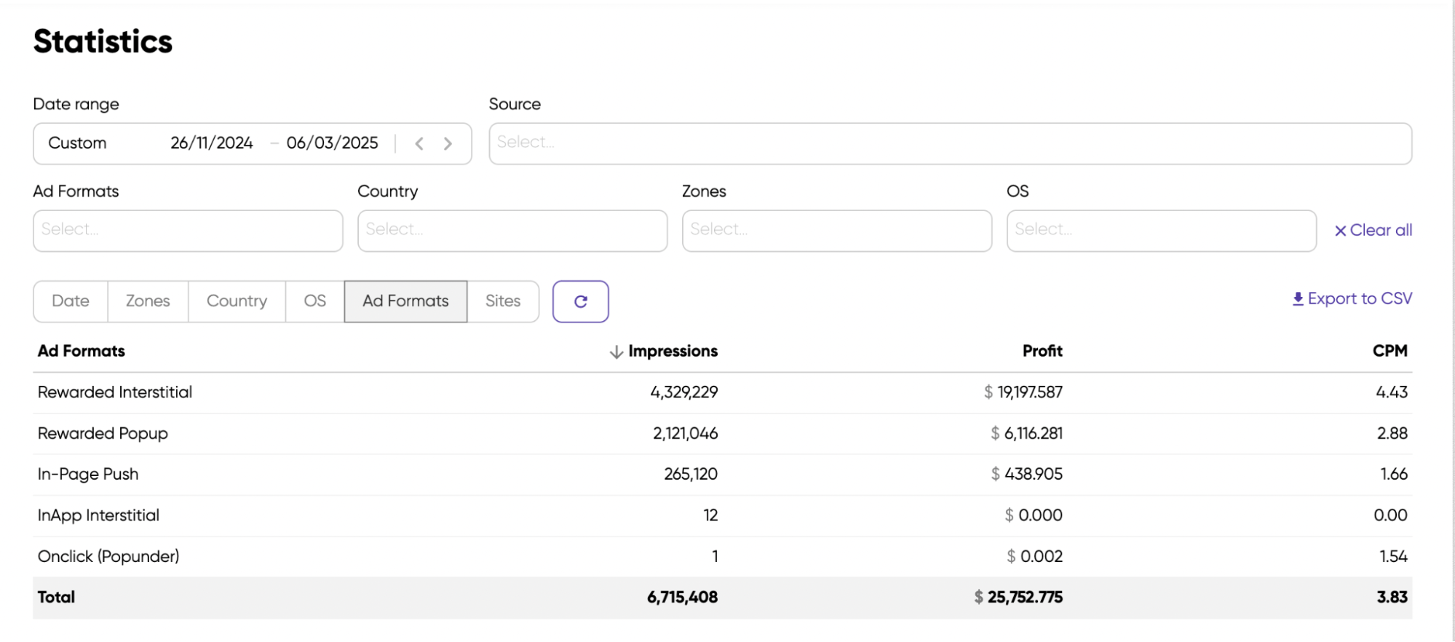Click the Impressions sort arrow icon
The height and width of the screenshot is (642, 1455).
coord(617,352)
